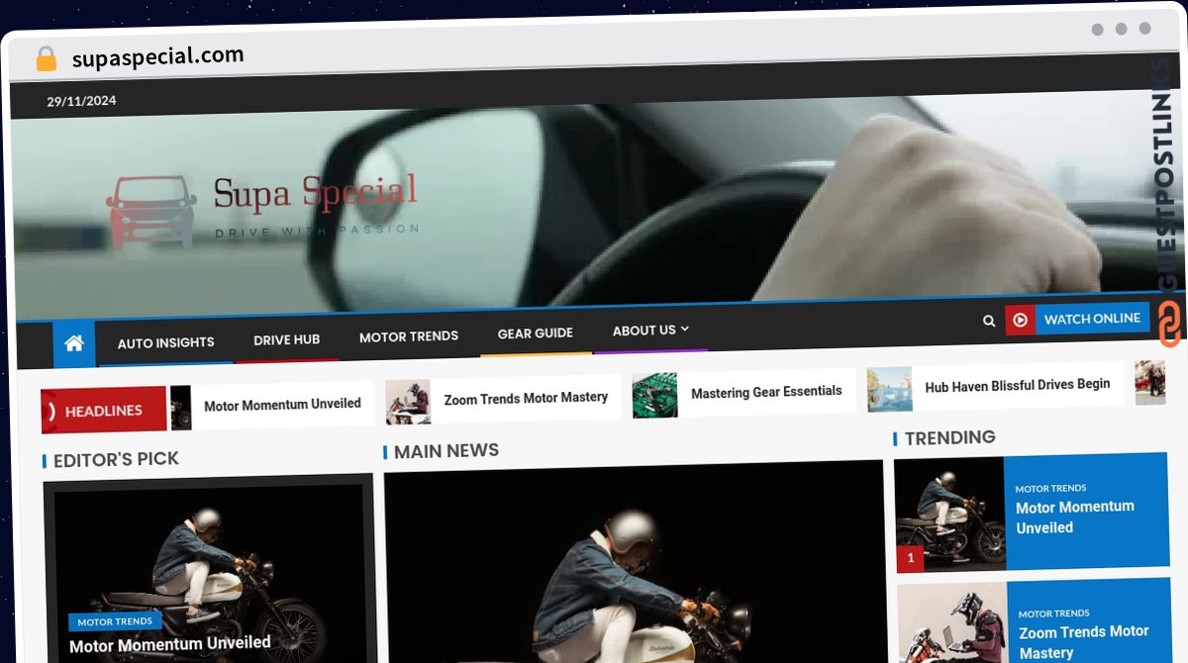Click the Supa Special site title
Screen dimensions: 1188x663
315,192
